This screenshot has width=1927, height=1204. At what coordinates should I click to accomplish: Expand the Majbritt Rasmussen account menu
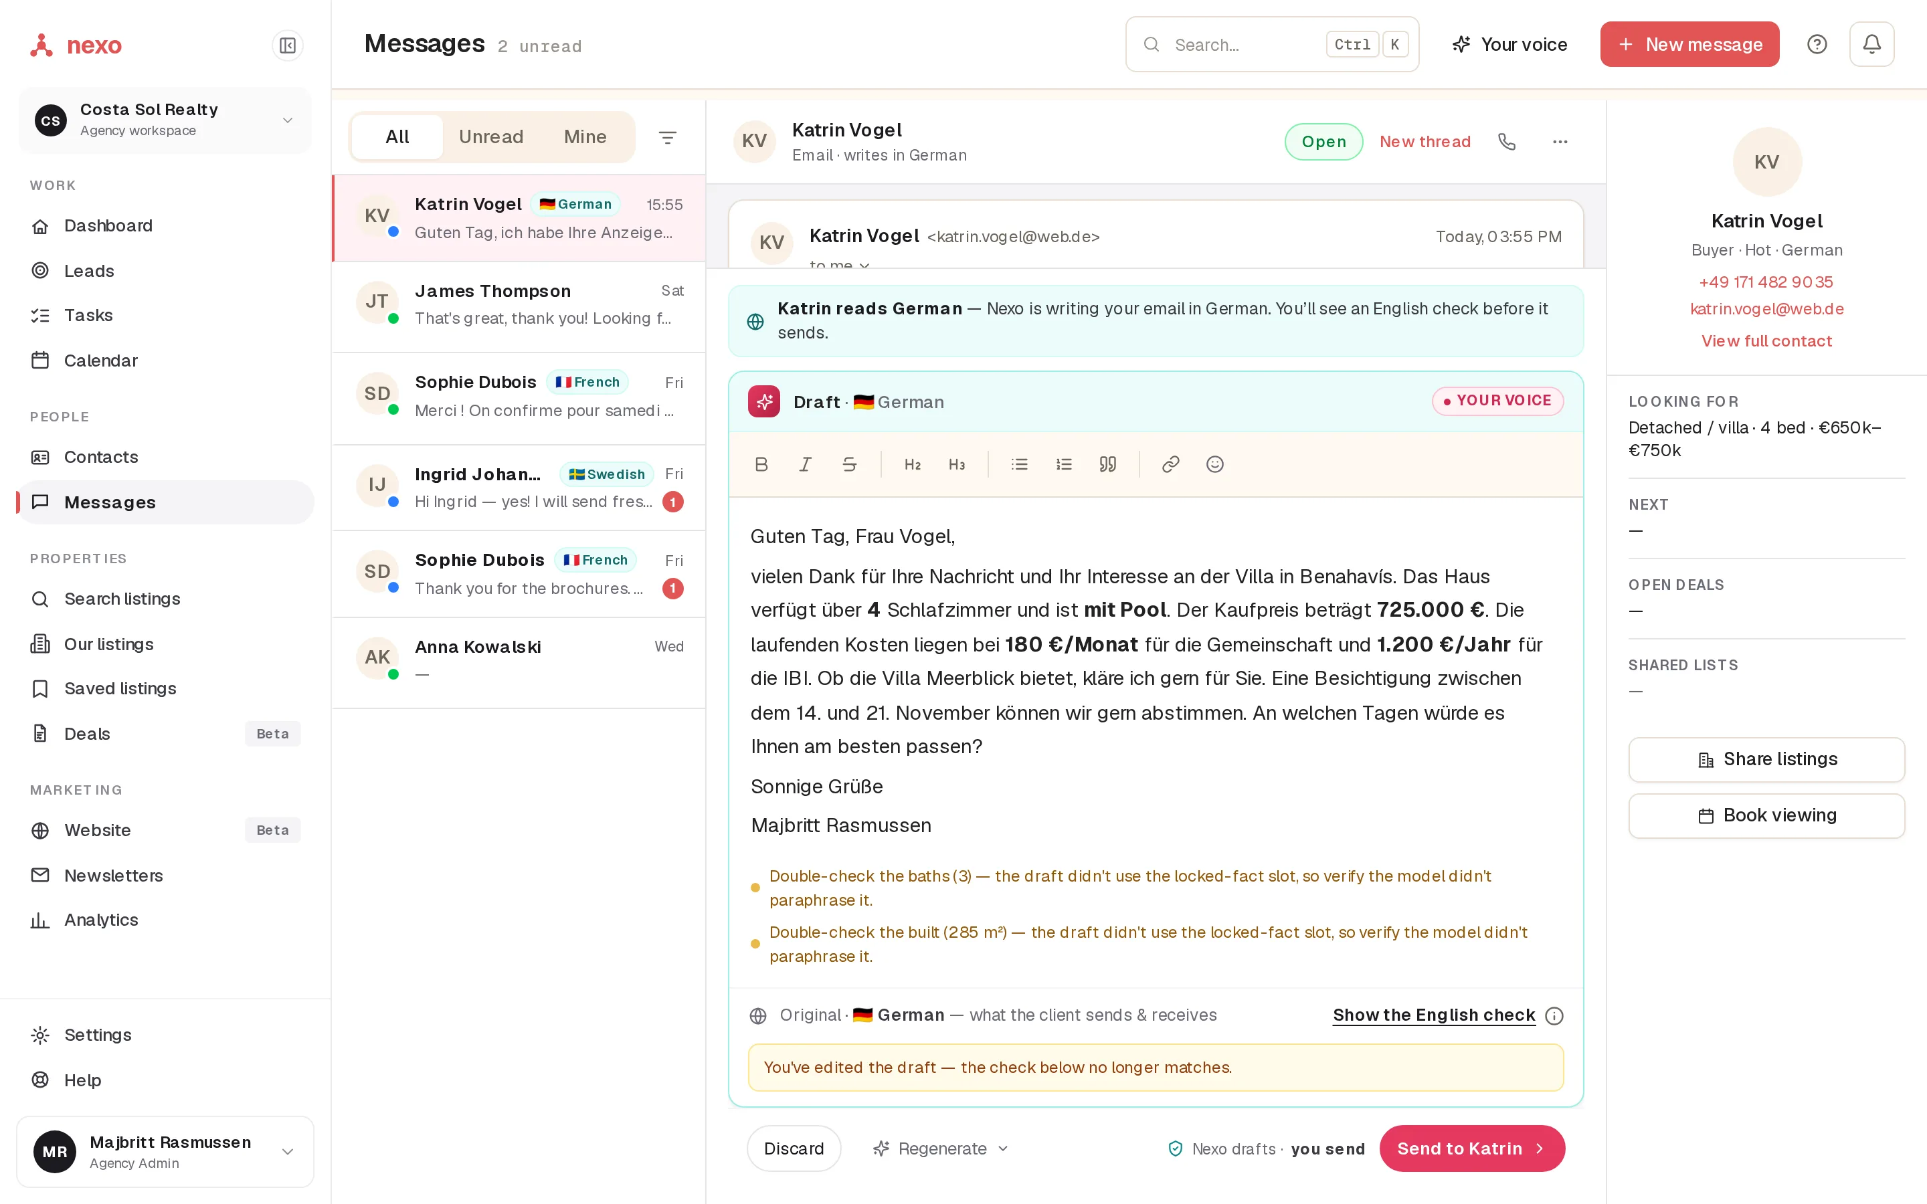click(165, 1151)
